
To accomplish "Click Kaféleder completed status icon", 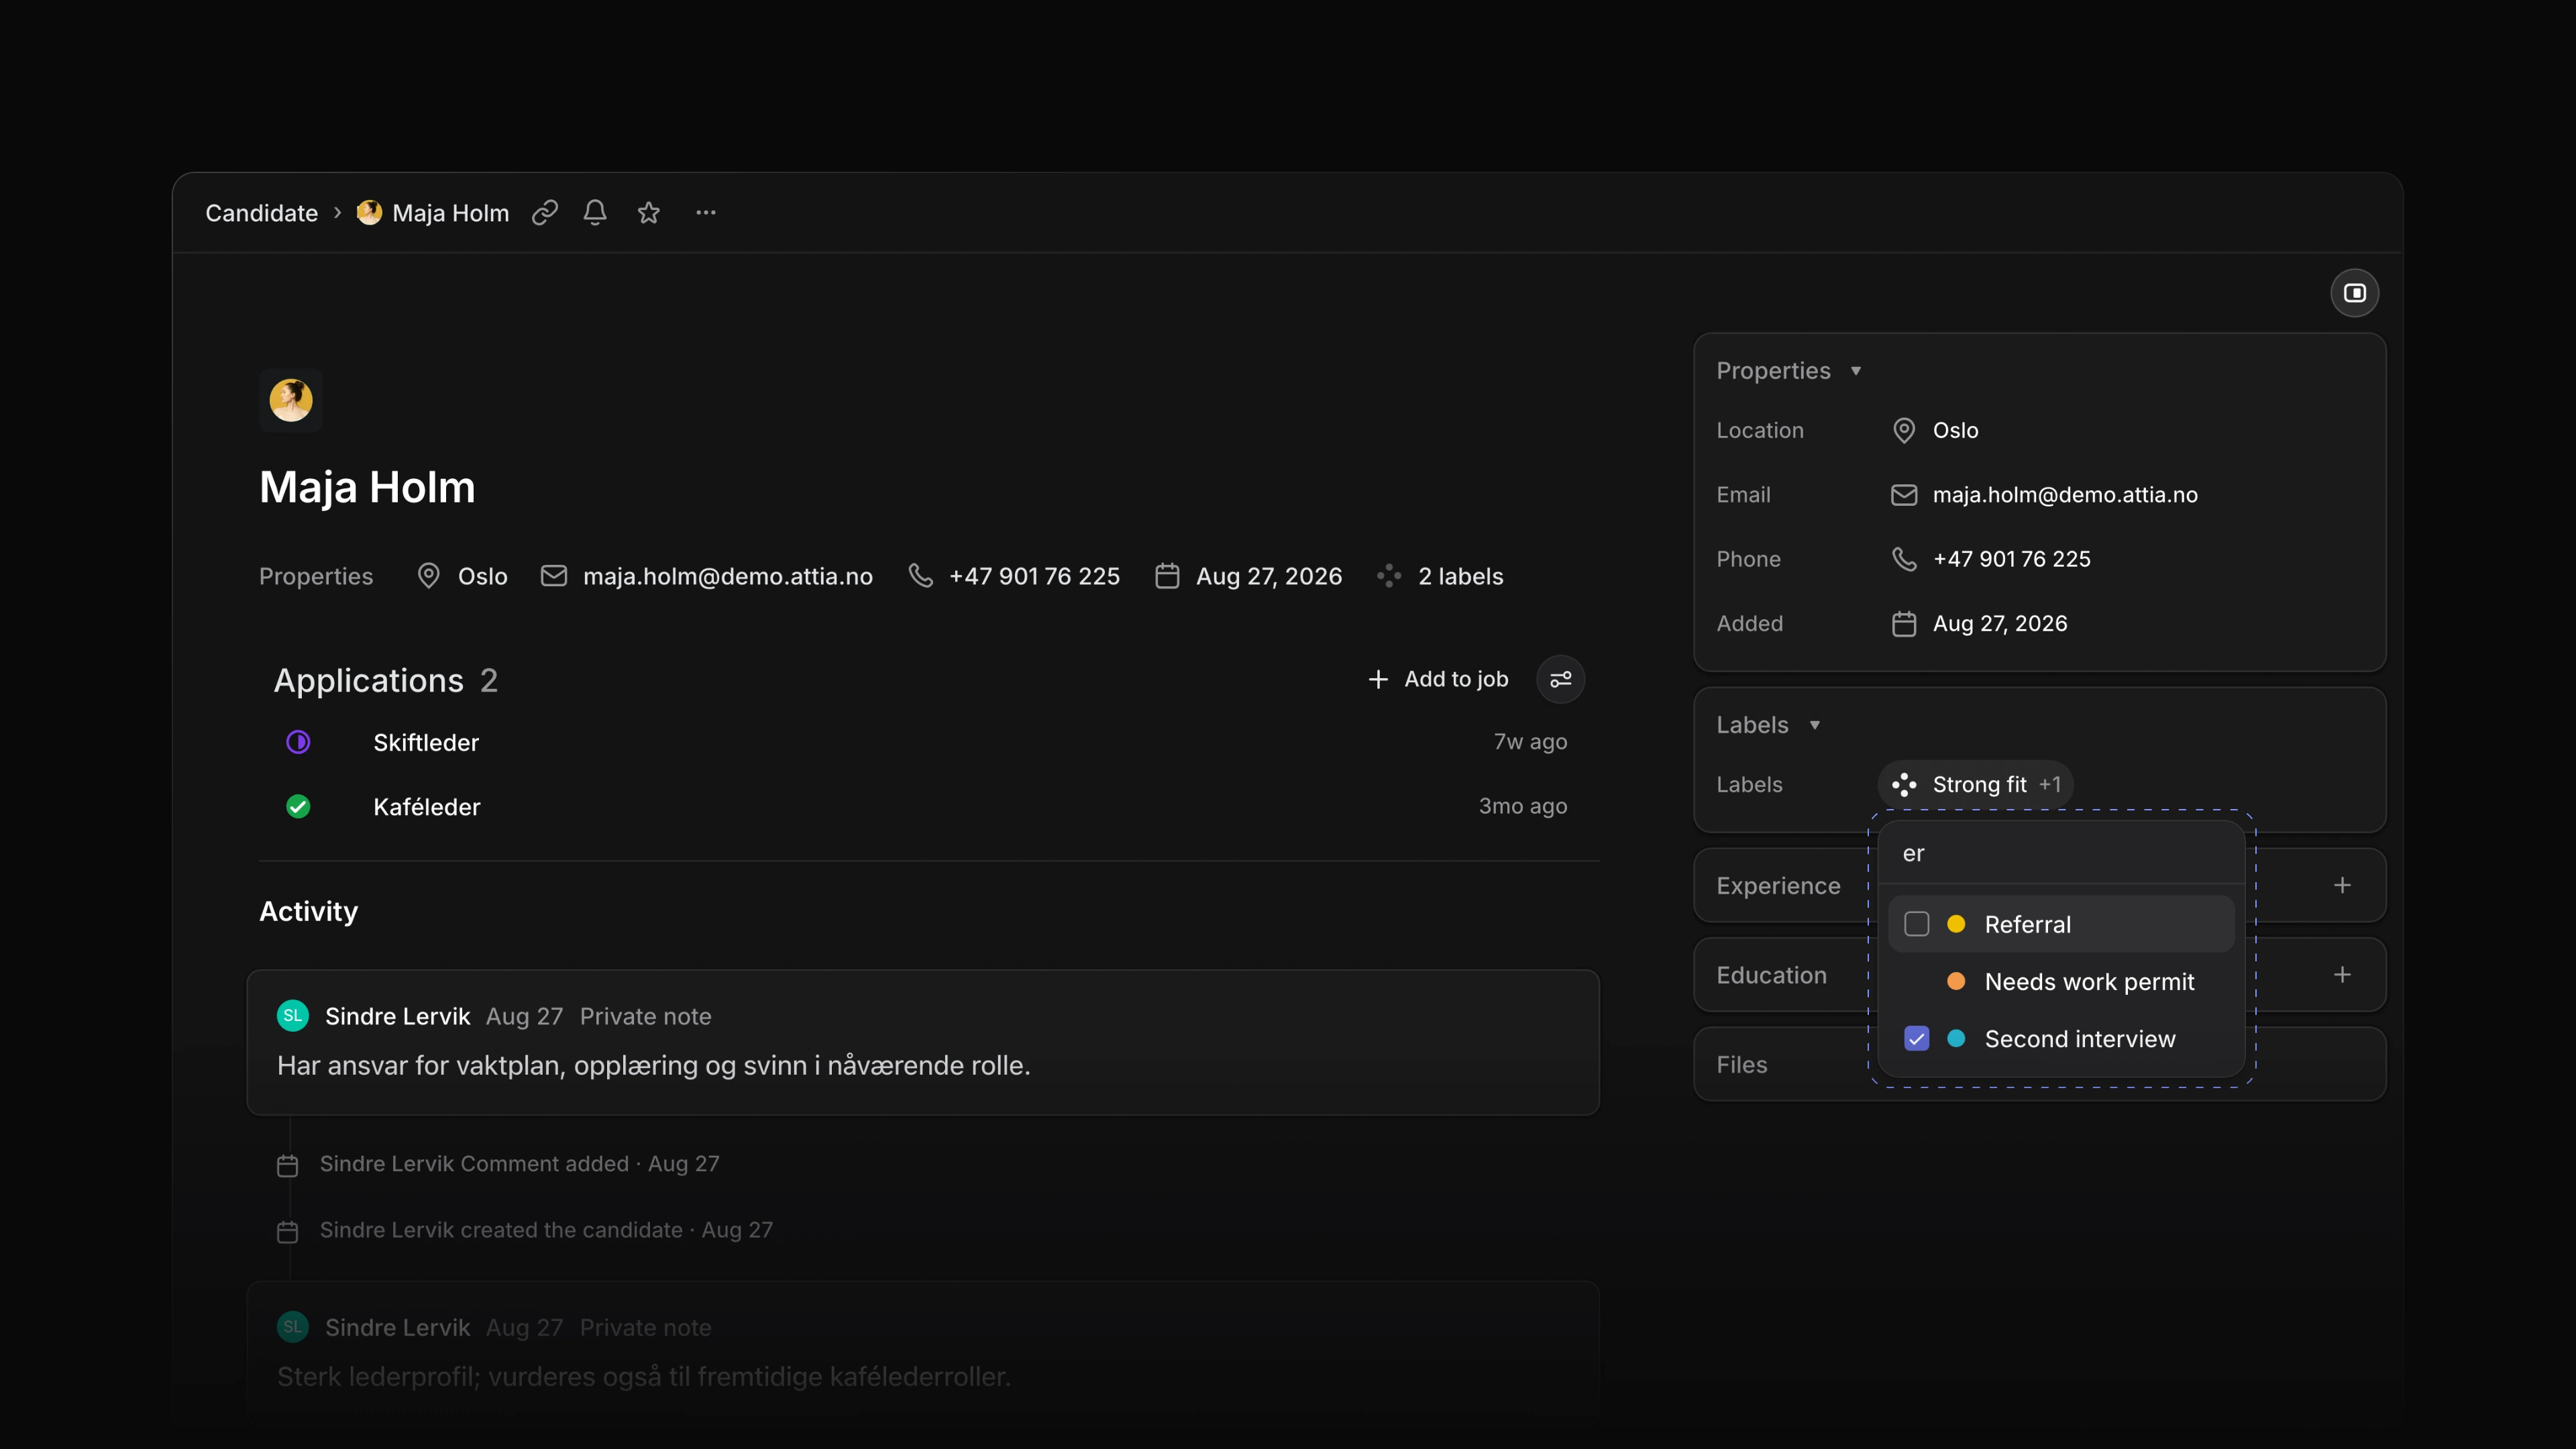I will pos(298,807).
